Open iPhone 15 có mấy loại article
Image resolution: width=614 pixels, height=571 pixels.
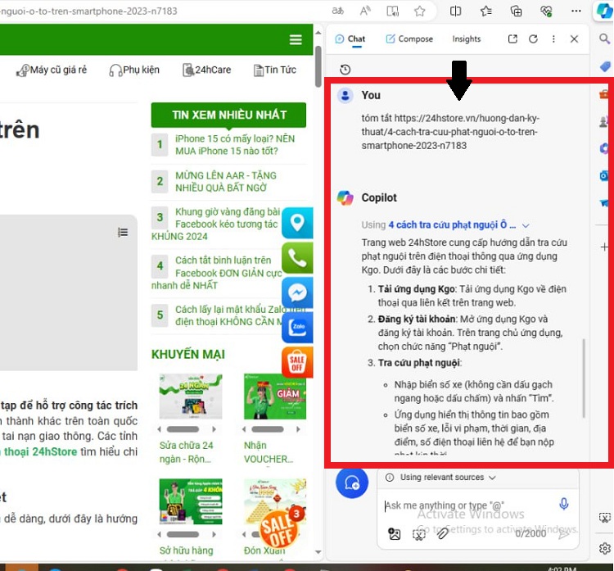(x=235, y=145)
